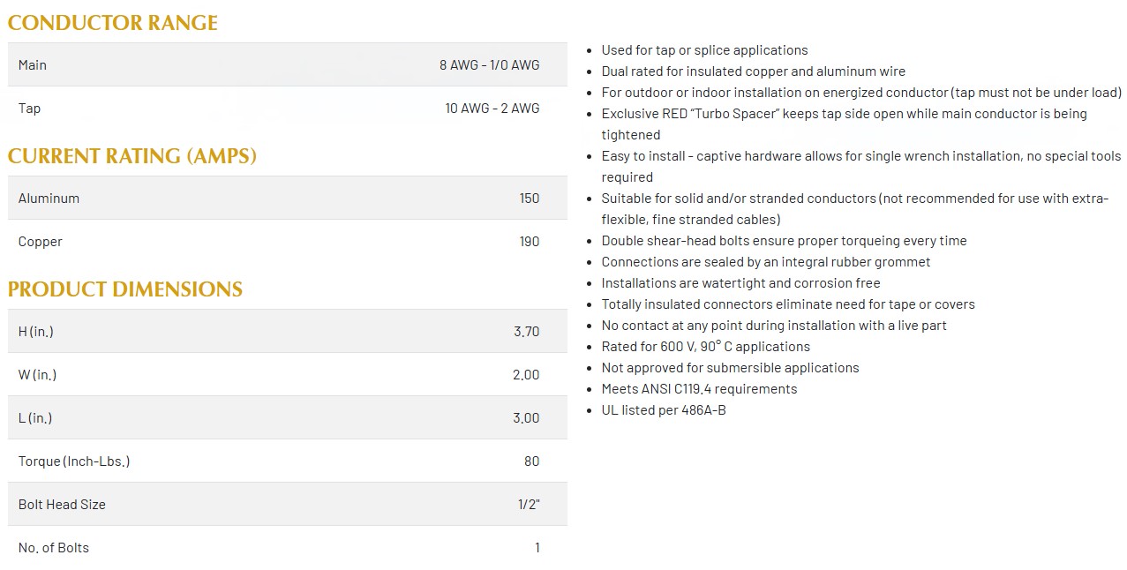Click the CURRENT RATING (AMPS) heading
Image resolution: width=1127 pixels, height=570 pixels.
132,156
